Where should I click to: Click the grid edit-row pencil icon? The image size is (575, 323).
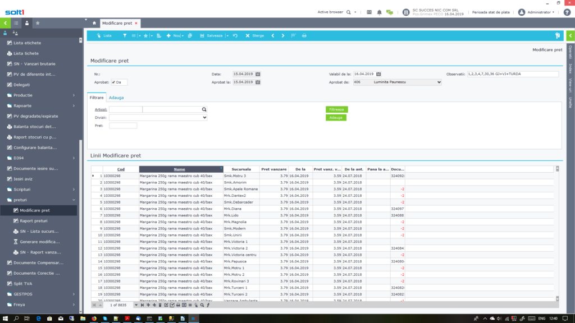click(166, 304)
